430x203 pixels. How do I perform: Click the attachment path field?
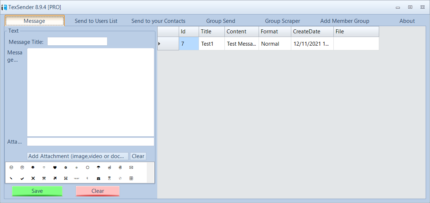tap(90, 142)
